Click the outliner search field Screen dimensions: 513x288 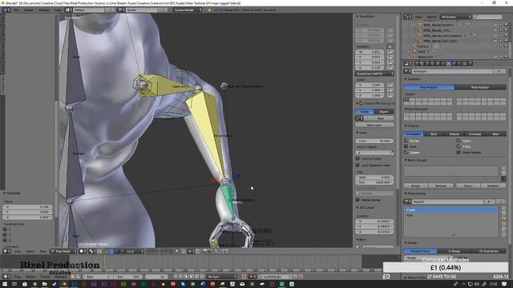point(488,17)
